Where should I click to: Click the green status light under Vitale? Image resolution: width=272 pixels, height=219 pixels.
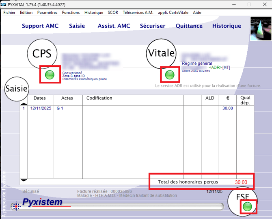click(170, 74)
